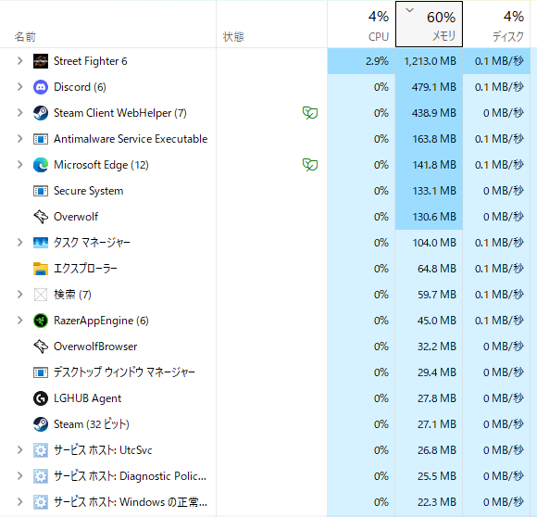Click the LGHUB Agent icon

click(x=41, y=398)
